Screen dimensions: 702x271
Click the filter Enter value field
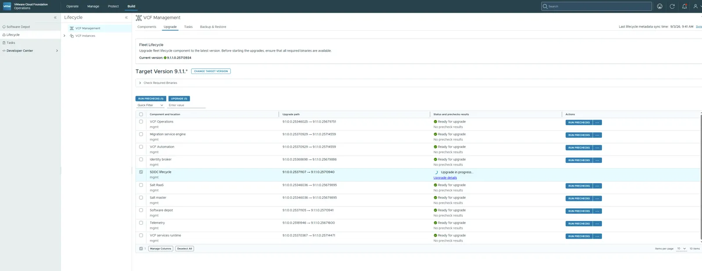click(x=186, y=105)
